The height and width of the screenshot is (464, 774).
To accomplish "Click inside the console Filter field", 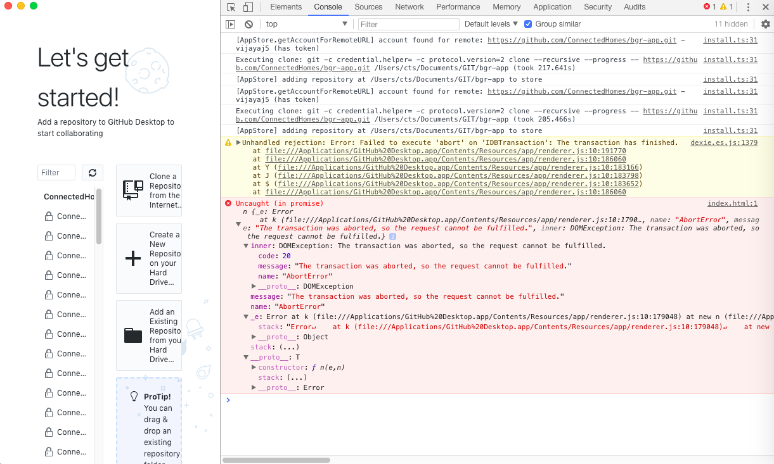I will (408, 23).
